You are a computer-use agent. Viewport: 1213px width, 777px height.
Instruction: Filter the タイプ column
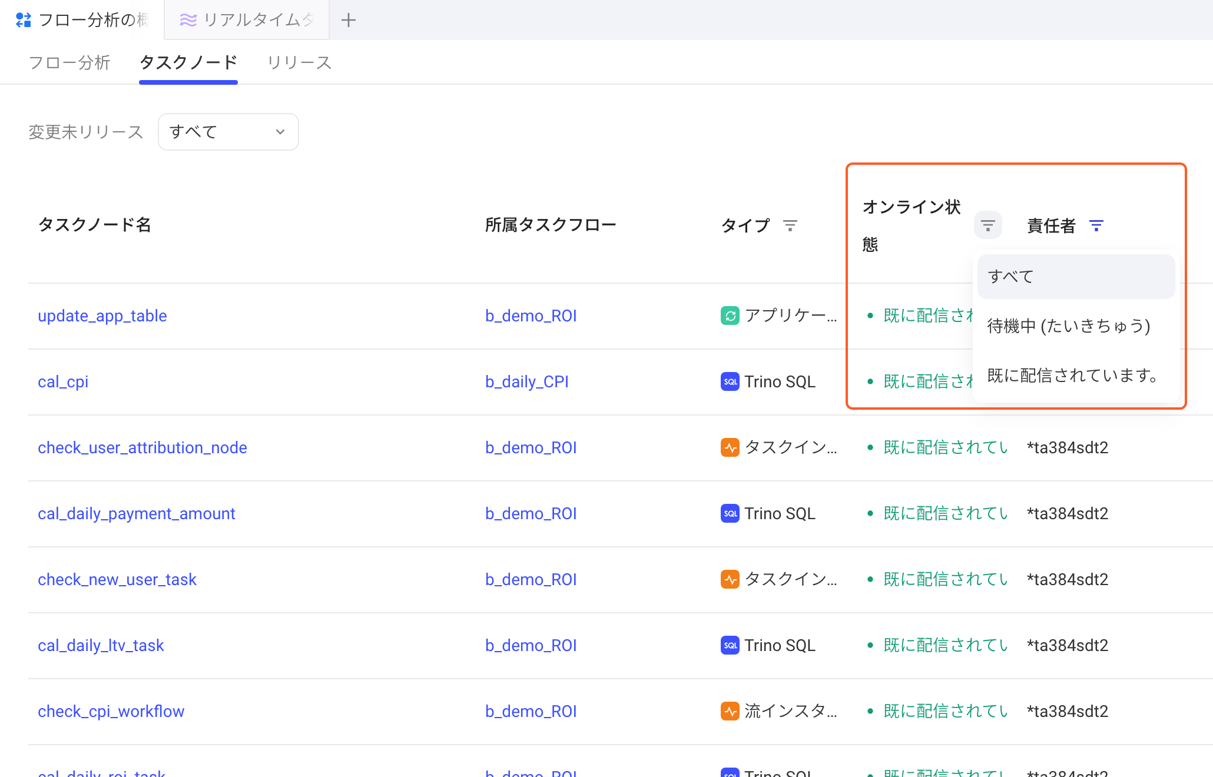click(790, 225)
